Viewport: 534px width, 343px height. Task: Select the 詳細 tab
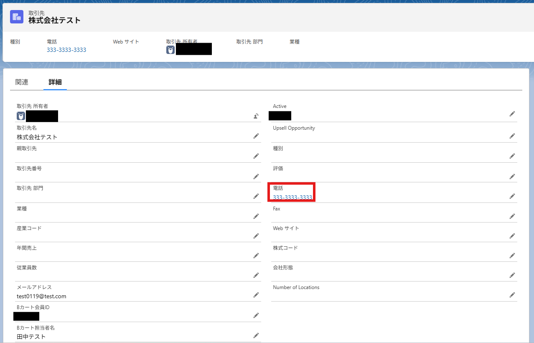click(55, 82)
